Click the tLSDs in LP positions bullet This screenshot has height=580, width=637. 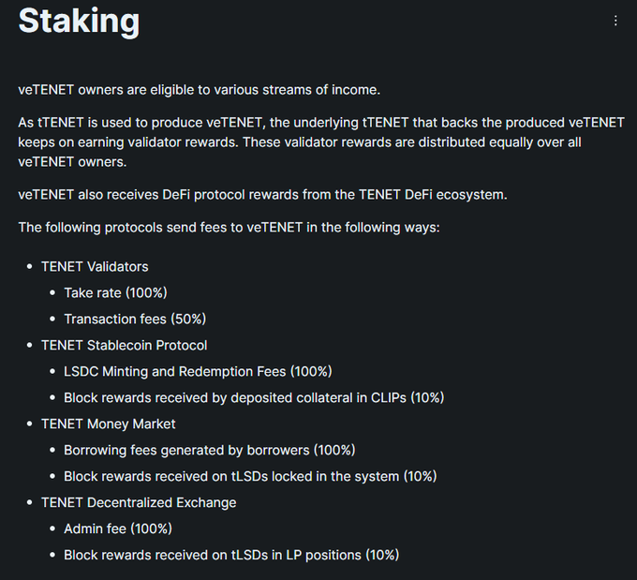tap(231, 556)
